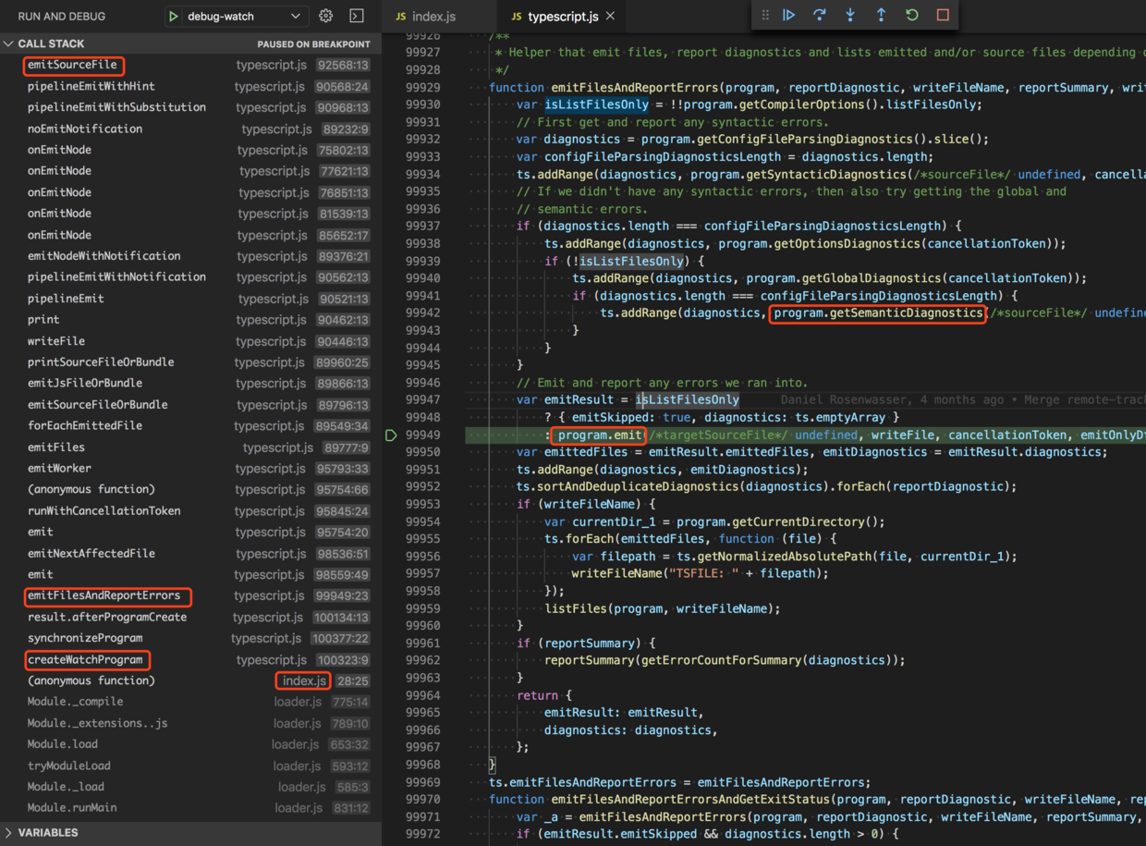Click the Step Into debug icon
Screen dimensions: 1146x846
click(850, 15)
